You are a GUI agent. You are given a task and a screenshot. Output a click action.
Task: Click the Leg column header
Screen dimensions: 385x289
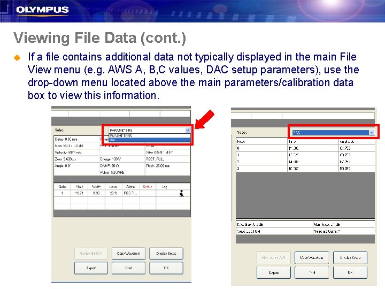click(165, 187)
